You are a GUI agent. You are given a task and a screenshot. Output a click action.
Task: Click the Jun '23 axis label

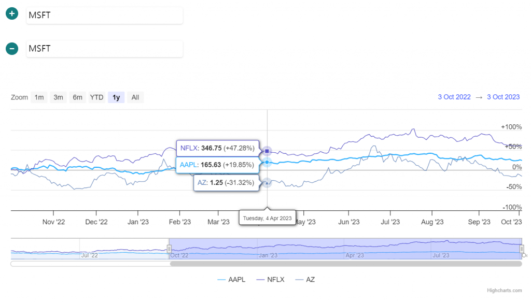(x=349, y=222)
